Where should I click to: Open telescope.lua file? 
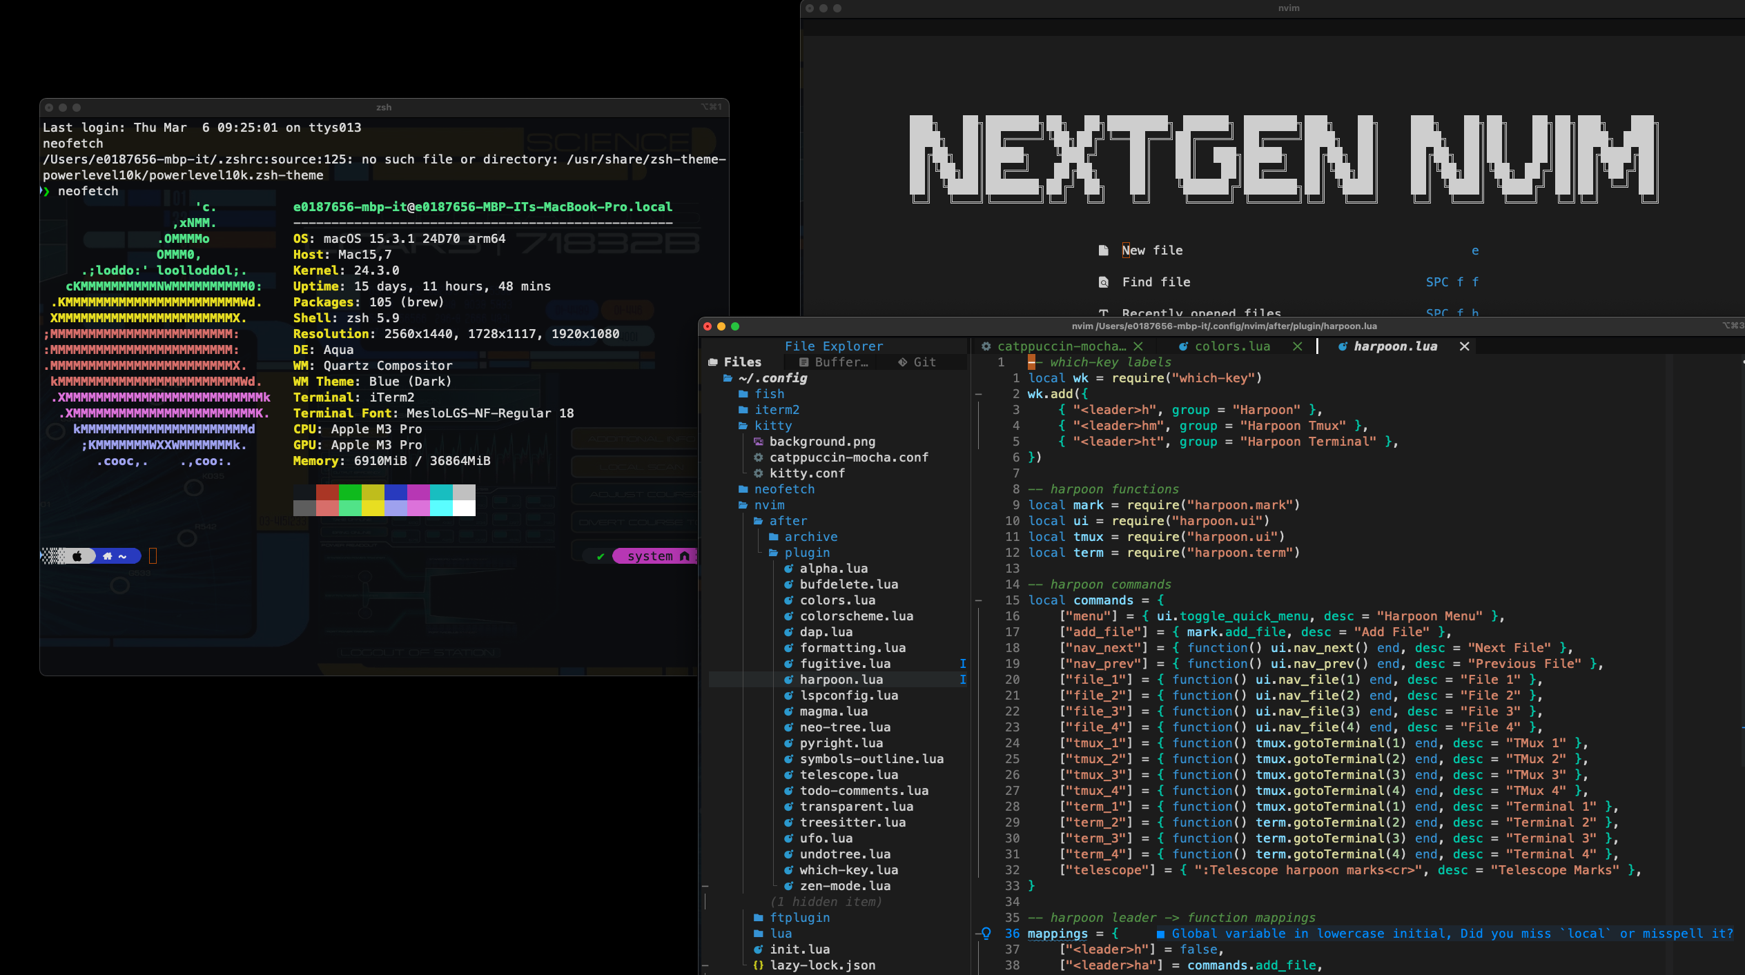click(841, 775)
